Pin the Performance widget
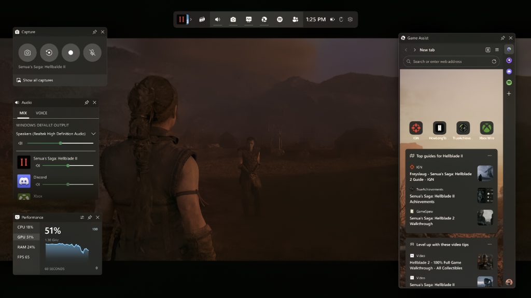531x298 pixels. click(x=90, y=217)
